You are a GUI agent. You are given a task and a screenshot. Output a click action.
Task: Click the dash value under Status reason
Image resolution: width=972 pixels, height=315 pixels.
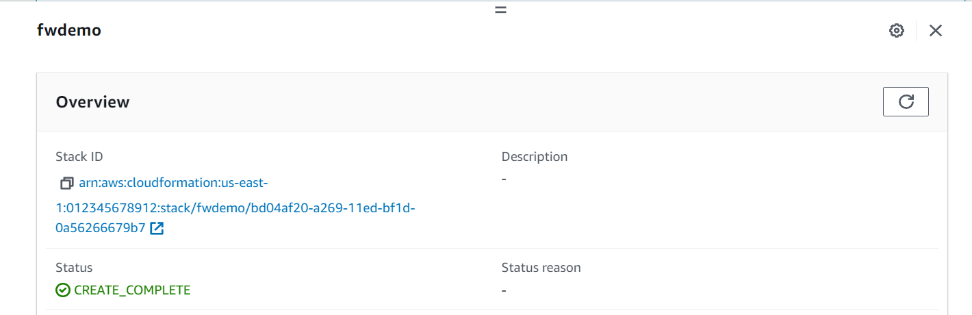pyautogui.click(x=504, y=290)
